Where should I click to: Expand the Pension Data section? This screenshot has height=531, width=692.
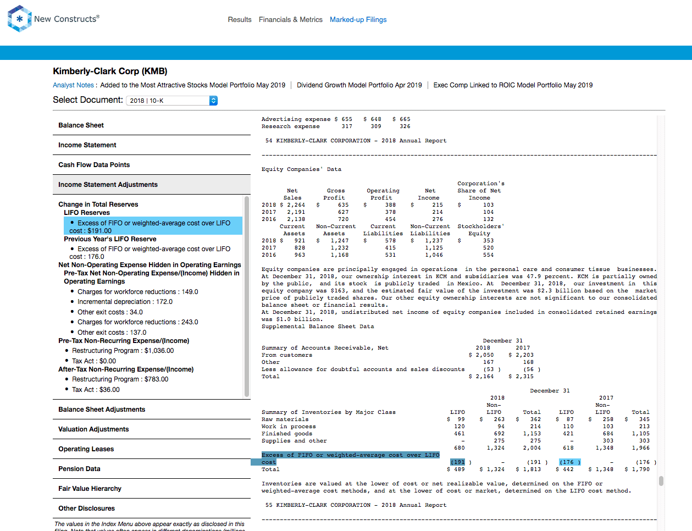click(152, 469)
